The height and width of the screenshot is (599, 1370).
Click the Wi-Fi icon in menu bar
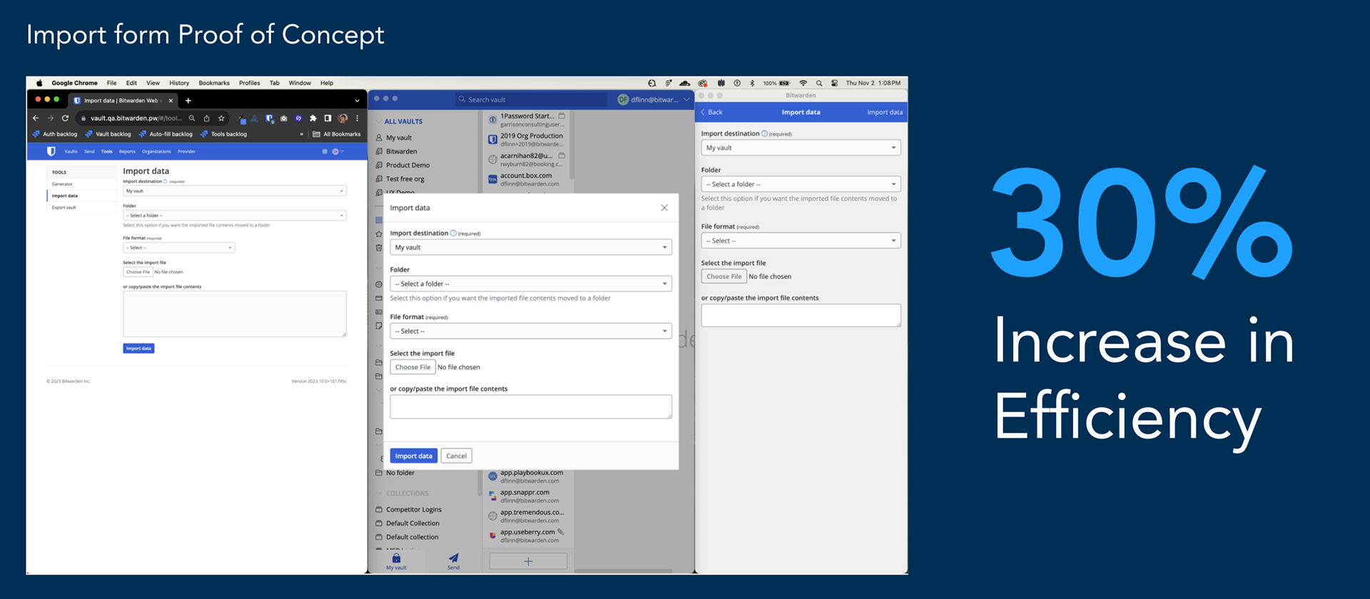[x=803, y=83]
